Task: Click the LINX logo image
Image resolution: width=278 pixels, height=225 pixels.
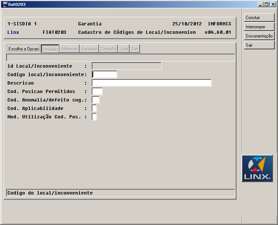Action: [x=257, y=168]
